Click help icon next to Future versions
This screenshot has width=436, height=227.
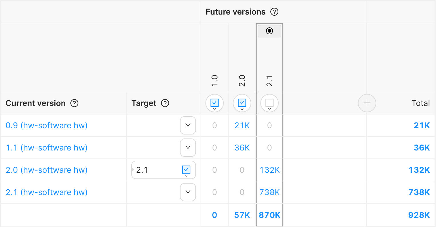coord(274,12)
